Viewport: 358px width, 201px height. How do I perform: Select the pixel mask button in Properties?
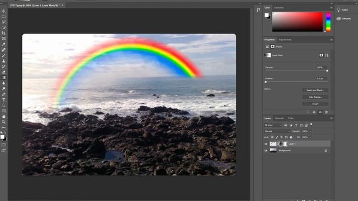click(321, 55)
